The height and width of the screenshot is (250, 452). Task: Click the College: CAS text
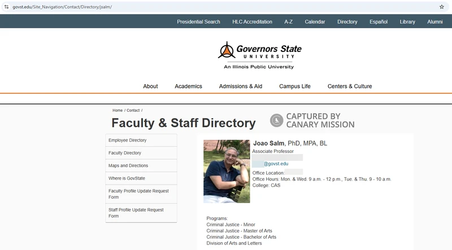click(x=266, y=185)
